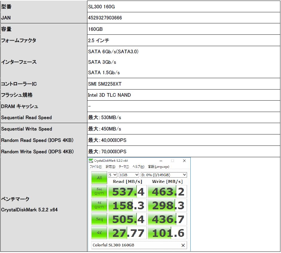Start the Seq Q32T1 benchmark test
Viewport: 281px width, 253px height.
pyautogui.click(x=99, y=191)
